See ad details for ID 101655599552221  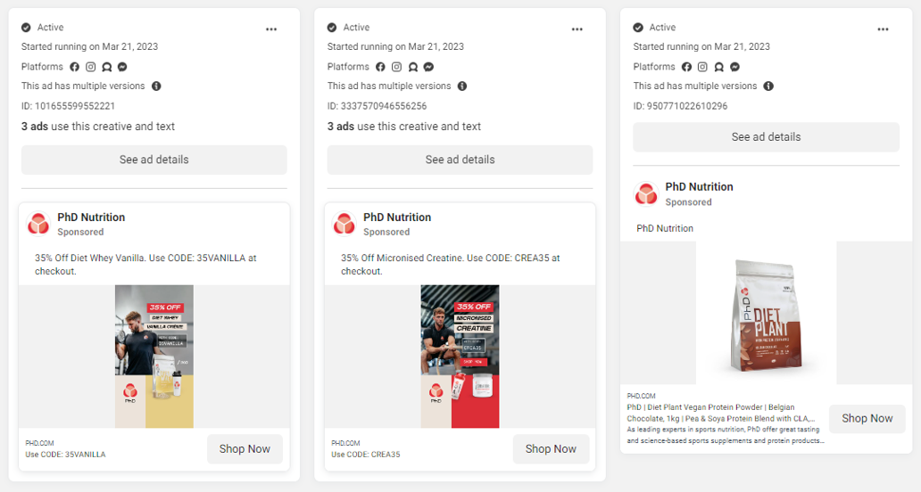click(x=153, y=160)
